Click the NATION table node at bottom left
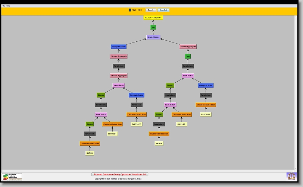 tap(90, 153)
